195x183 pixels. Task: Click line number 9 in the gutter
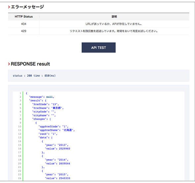tap(20, 123)
